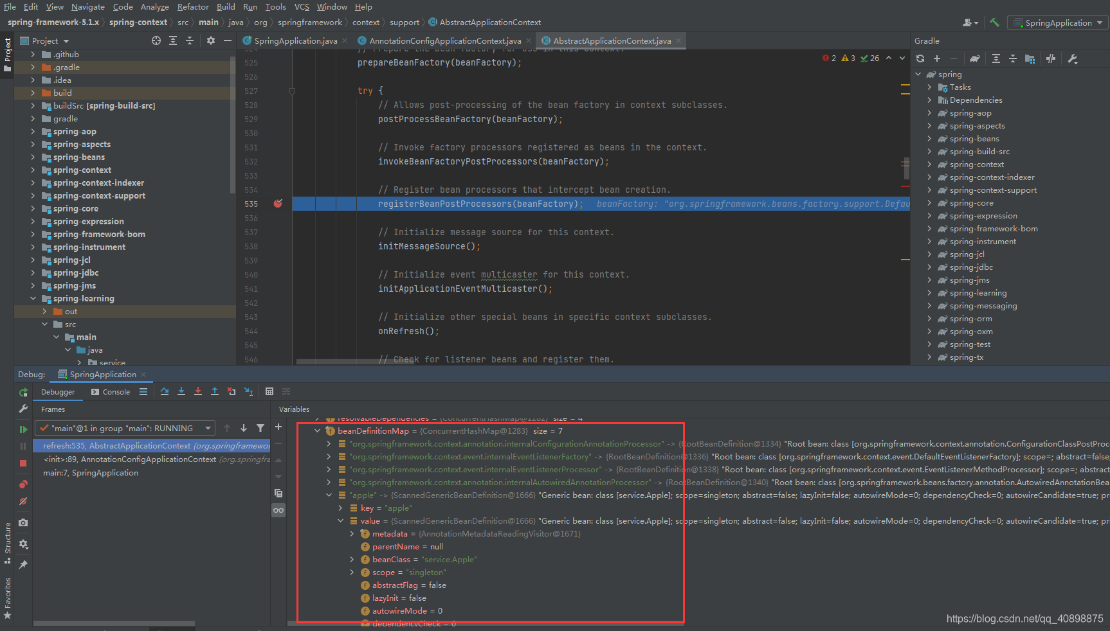This screenshot has width=1110, height=631.
Task: Open SpringApplication run configuration dropdown
Action: (x=1057, y=22)
